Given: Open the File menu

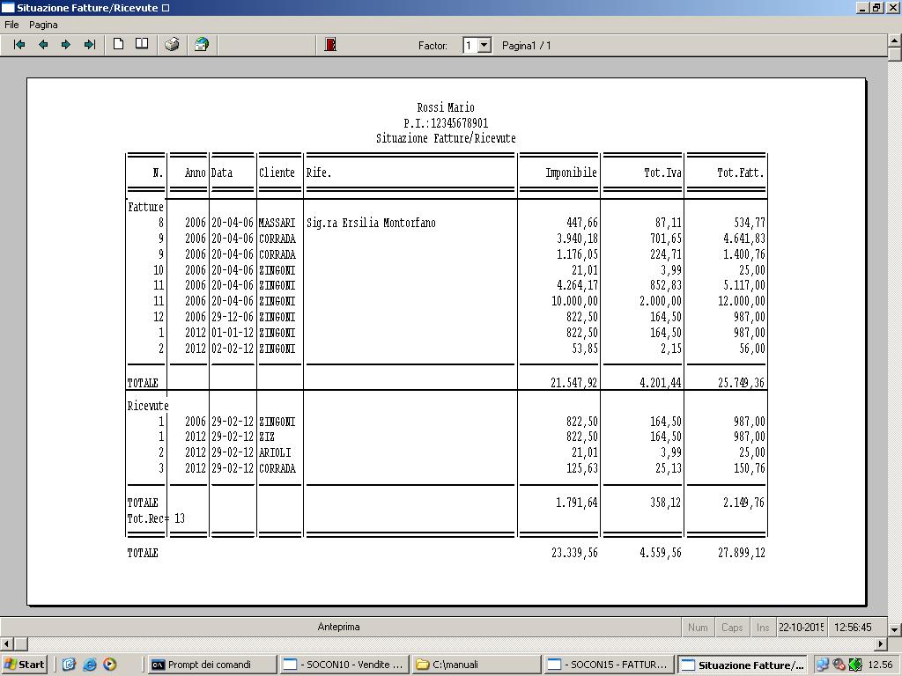Looking at the screenshot, I should pyautogui.click(x=11, y=25).
